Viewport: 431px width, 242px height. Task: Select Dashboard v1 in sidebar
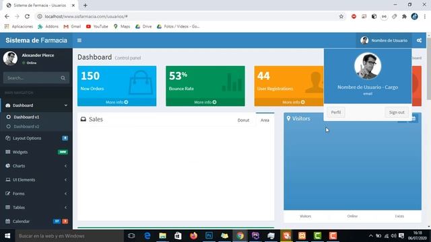(x=26, y=117)
